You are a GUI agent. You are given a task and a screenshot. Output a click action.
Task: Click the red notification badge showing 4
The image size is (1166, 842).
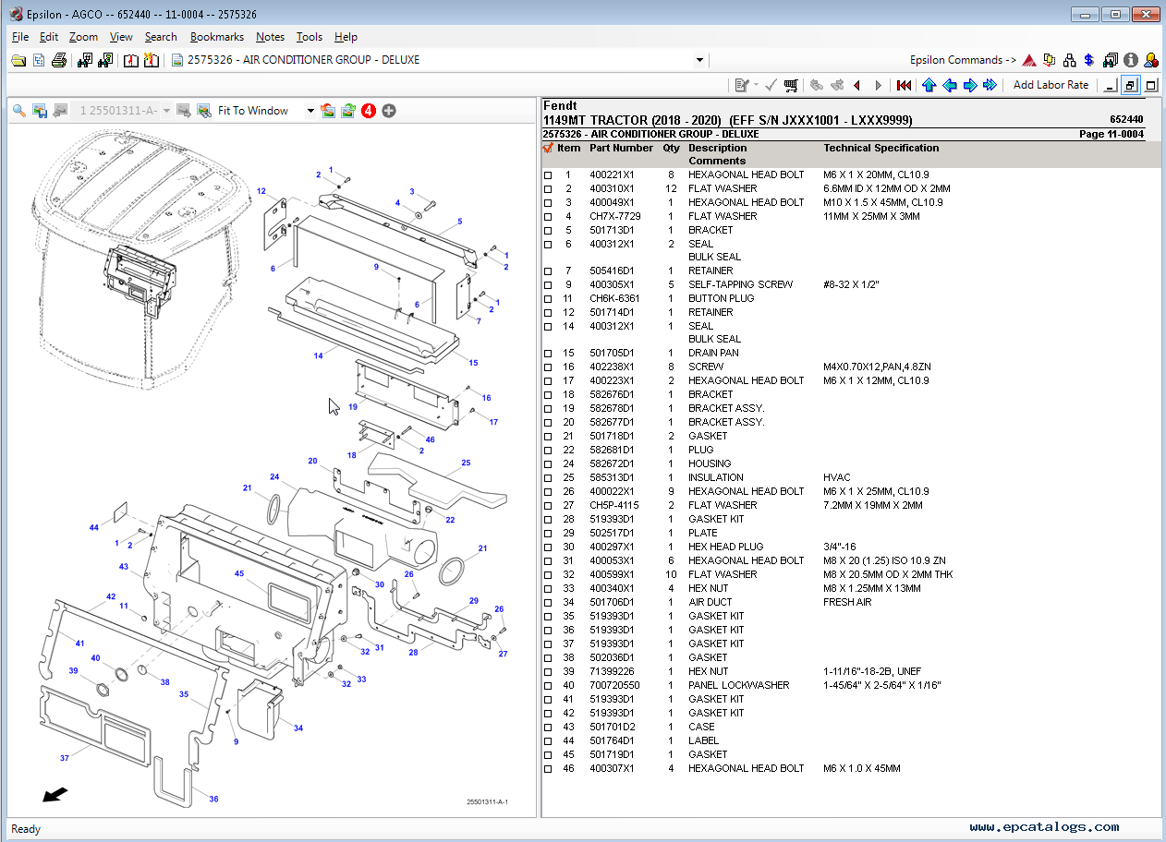[368, 110]
